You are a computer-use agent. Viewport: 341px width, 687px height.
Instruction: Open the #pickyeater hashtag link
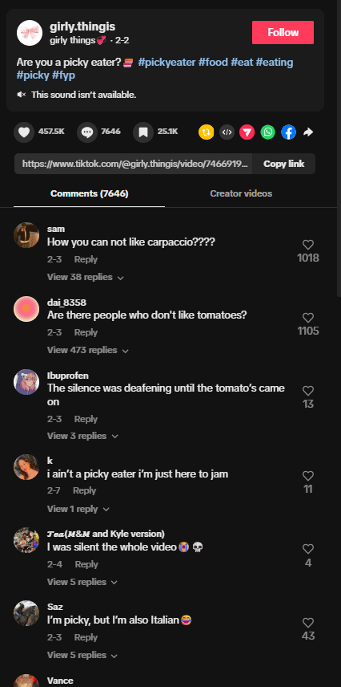click(166, 63)
